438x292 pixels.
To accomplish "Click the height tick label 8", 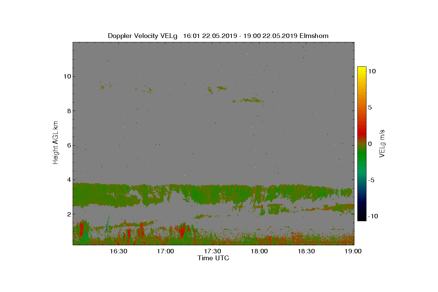I will (x=69, y=111).
